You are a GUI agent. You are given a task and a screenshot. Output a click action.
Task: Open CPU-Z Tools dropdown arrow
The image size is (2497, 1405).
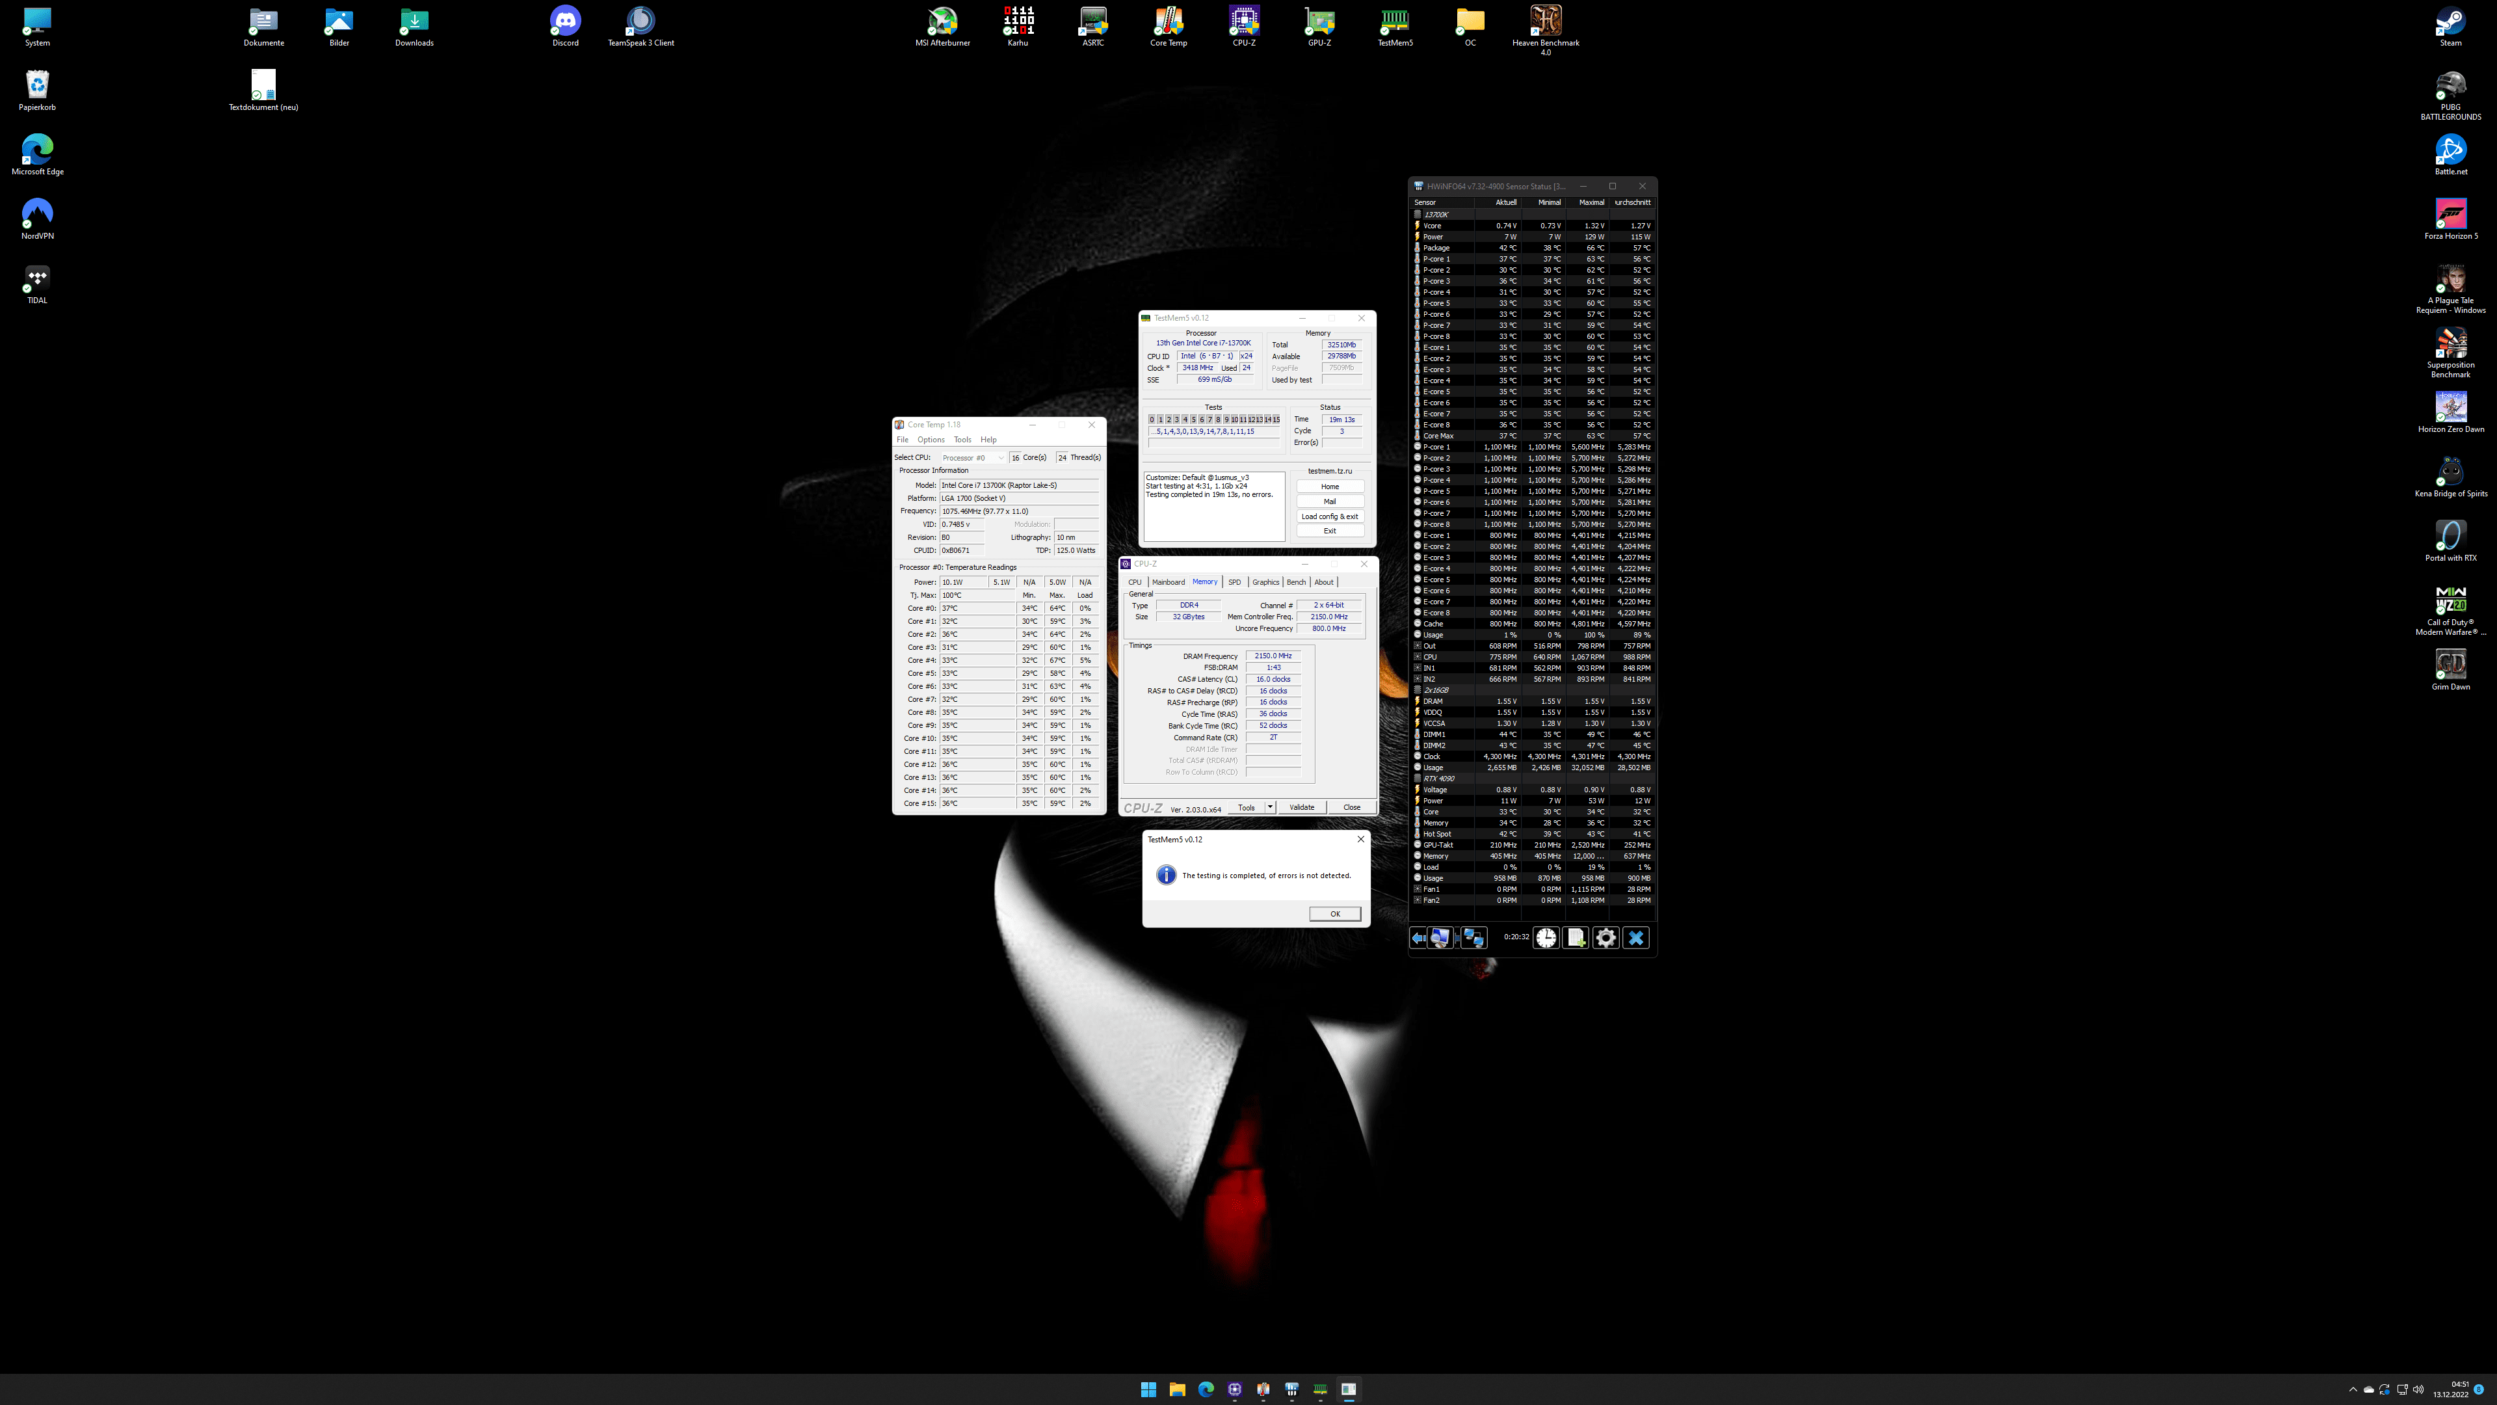(1270, 807)
